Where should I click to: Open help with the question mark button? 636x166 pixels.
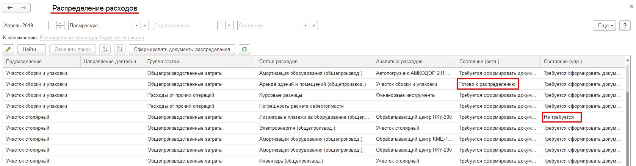[x=625, y=26]
